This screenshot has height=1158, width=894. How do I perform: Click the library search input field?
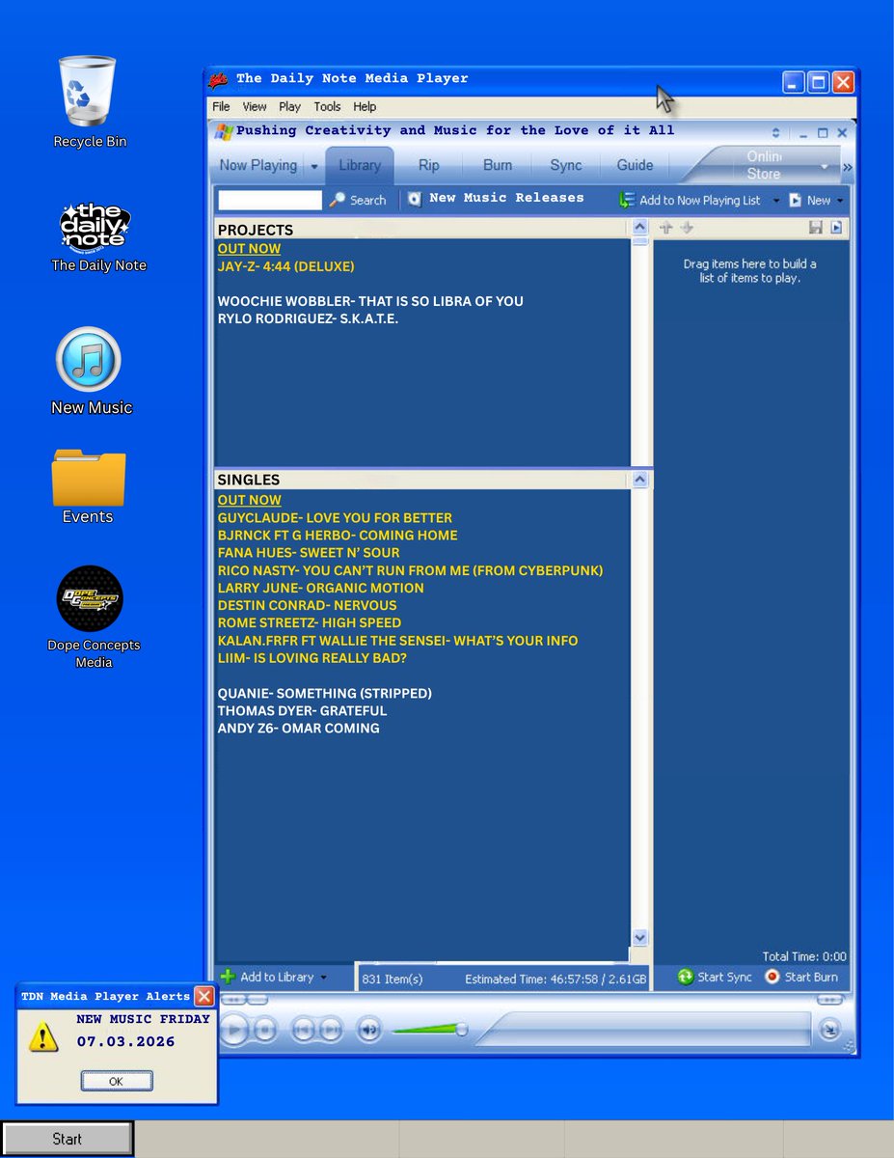[270, 200]
